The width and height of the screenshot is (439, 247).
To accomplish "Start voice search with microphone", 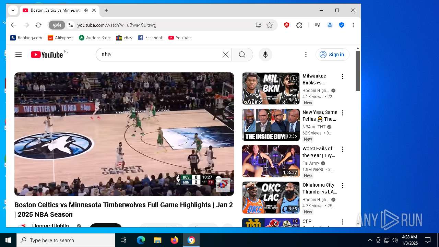I will (265, 55).
